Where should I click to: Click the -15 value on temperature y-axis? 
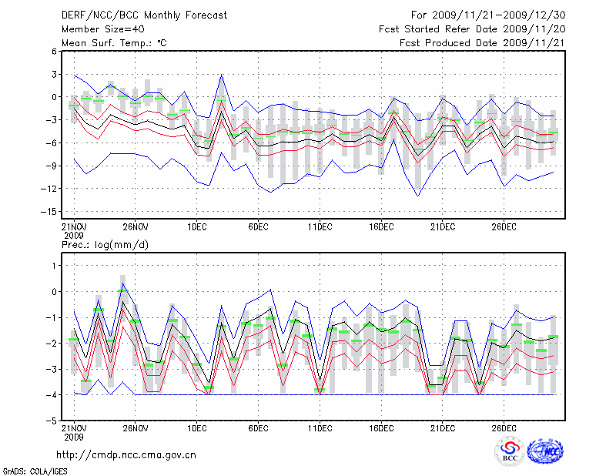pyautogui.click(x=50, y=212)
